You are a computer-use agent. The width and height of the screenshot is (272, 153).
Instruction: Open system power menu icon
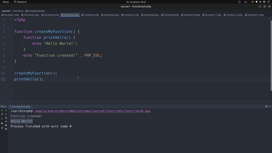269,2
